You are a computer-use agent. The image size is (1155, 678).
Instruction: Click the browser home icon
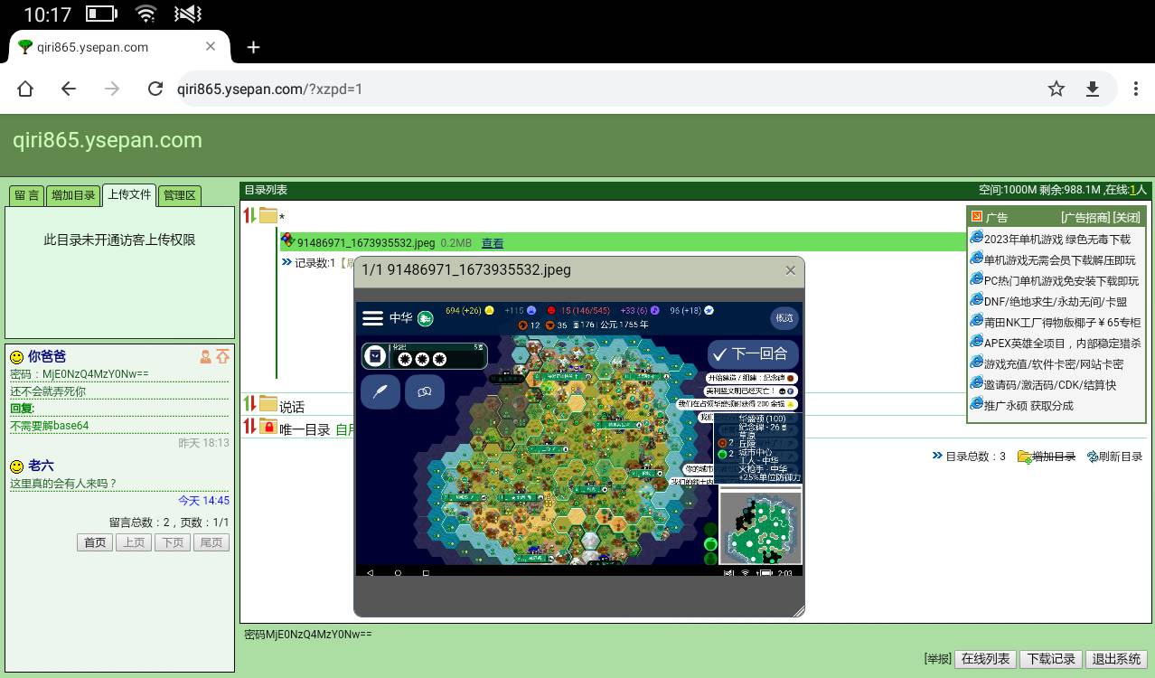(x=25, y=89)
